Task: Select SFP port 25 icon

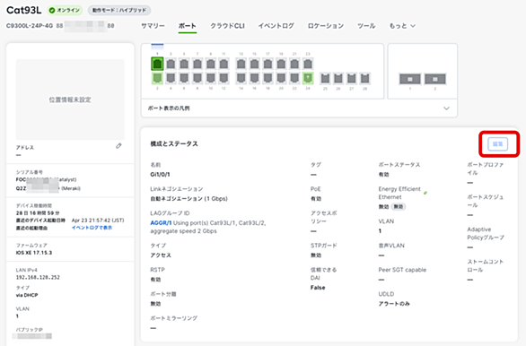Action: (325, 79)
